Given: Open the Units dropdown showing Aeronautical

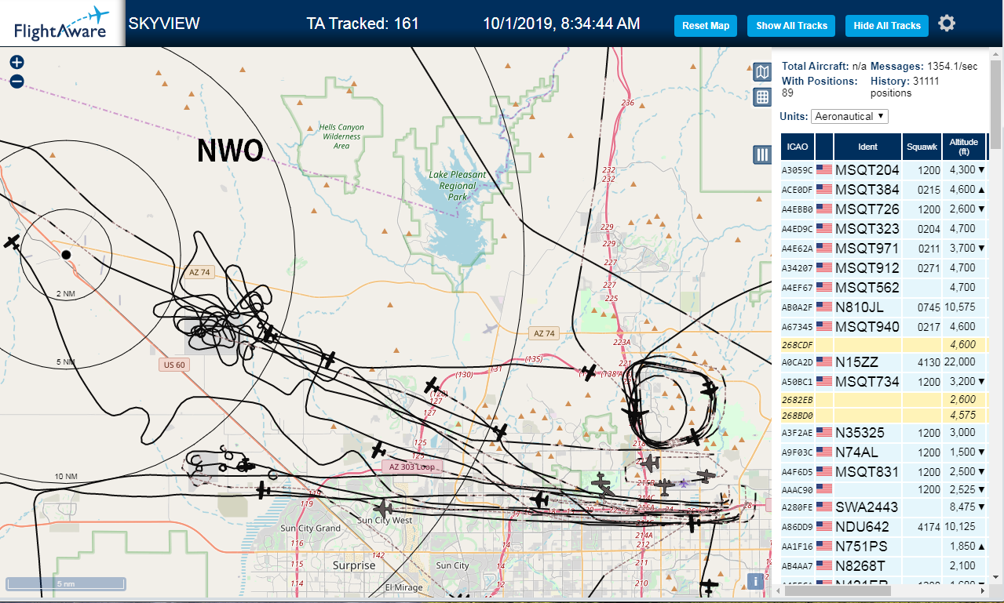Looking at the screenshot, I should [849, 116].
